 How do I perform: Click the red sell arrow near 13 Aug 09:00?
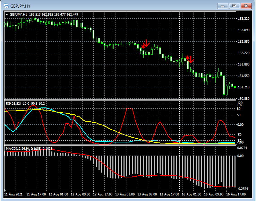pyautogui.click(x=146, y=43)
